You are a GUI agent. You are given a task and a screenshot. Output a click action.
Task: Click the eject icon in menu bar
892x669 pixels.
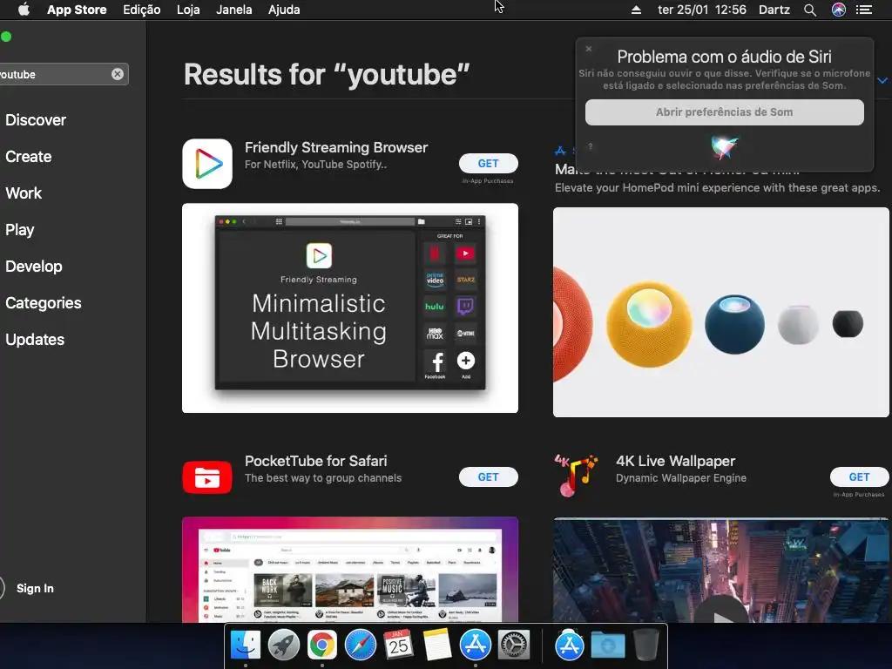coord(636,10)
